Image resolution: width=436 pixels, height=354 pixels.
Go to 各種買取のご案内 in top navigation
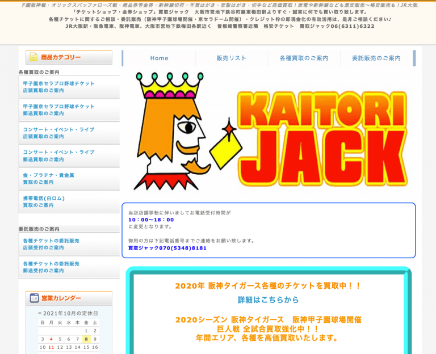304,58
